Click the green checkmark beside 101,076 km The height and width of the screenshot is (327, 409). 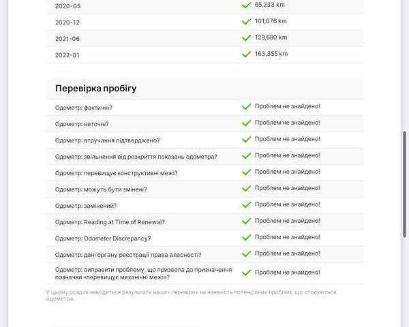click(246, 22)
